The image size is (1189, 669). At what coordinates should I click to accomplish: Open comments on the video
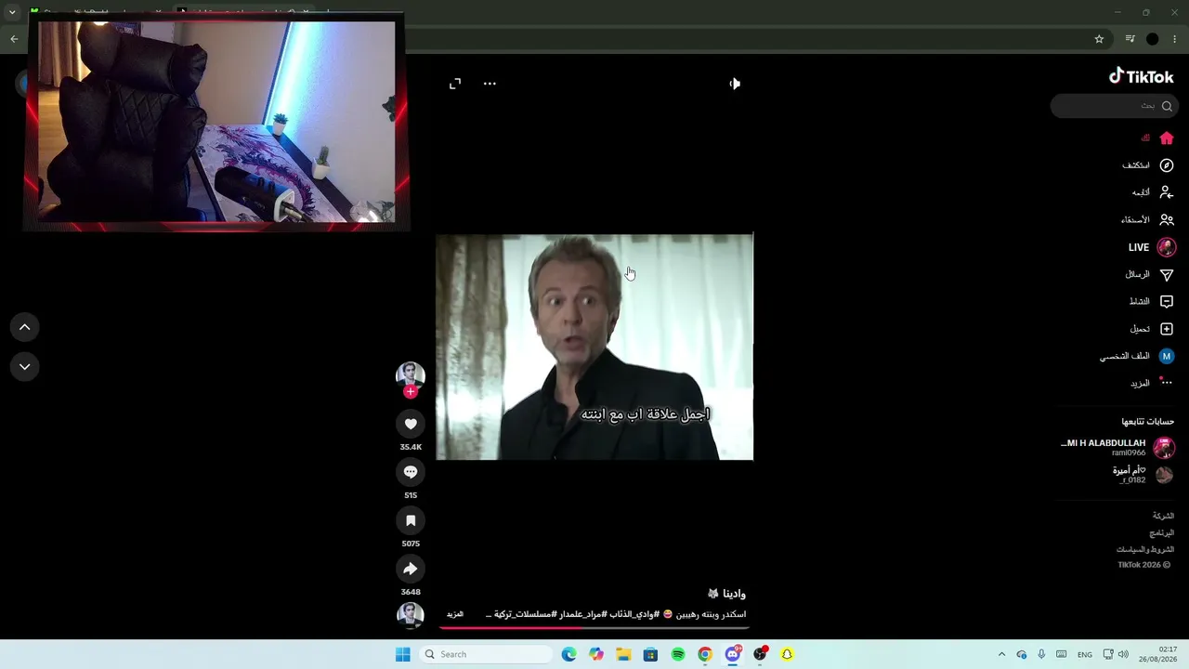(411, 472)
